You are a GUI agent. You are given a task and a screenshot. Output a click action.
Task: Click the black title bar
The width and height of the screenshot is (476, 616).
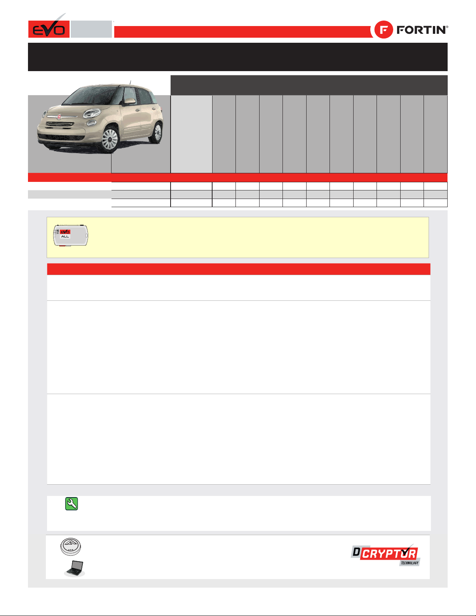click(x=238, y=57)
